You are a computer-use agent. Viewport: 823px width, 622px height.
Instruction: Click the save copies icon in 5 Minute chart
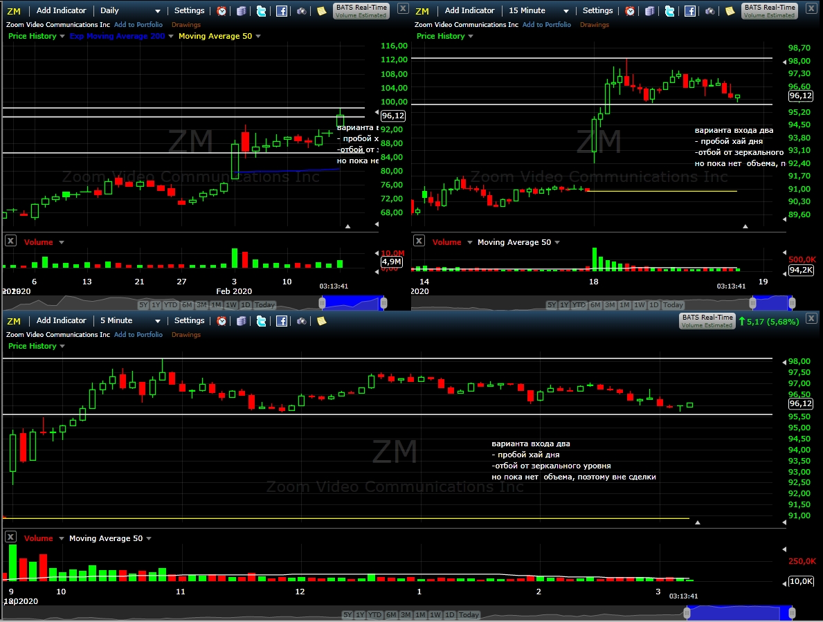point(241,320)
